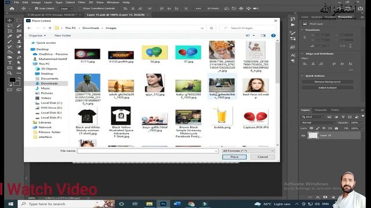Image resolution: width=371 pixels, height=208 pixels.
Task: Select the Zoom magnifier tool
Action: click(10, 73)
